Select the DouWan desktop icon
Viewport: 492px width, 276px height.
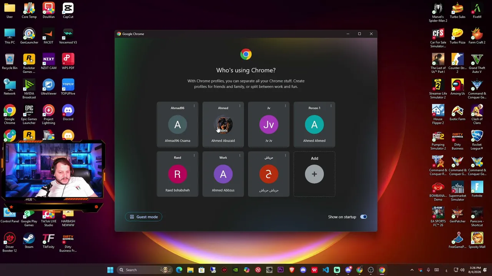pos(48,11)
